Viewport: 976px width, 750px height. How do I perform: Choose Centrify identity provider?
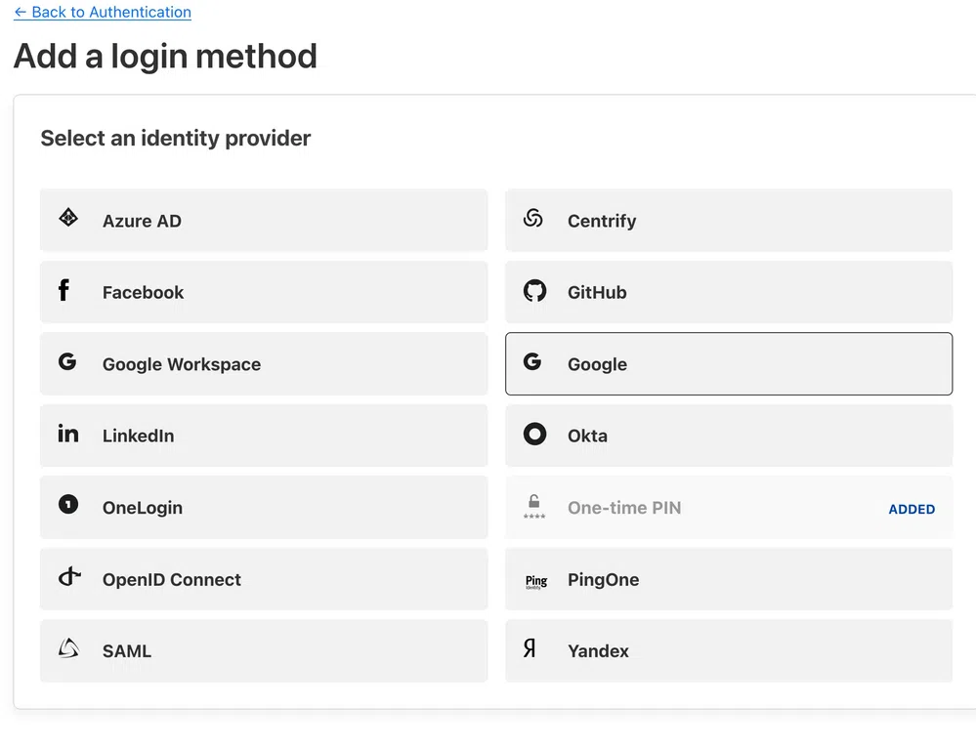[729, 221]
